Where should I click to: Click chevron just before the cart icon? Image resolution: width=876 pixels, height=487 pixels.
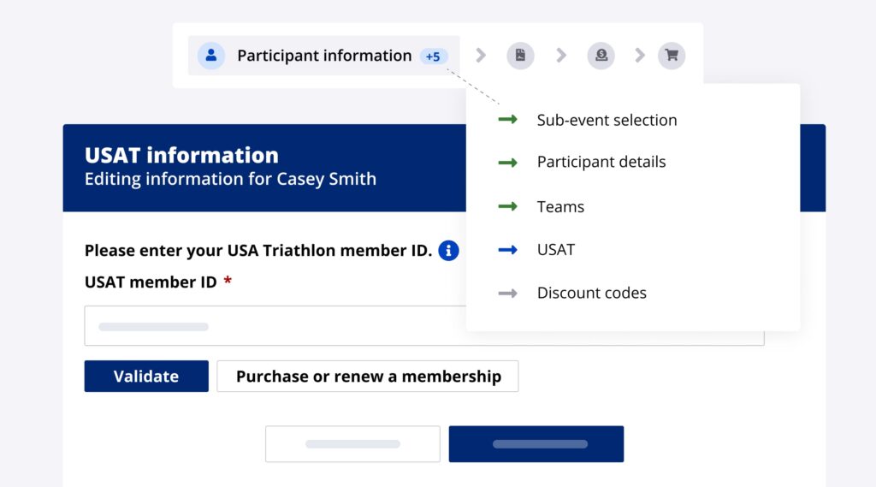point(640,56)
